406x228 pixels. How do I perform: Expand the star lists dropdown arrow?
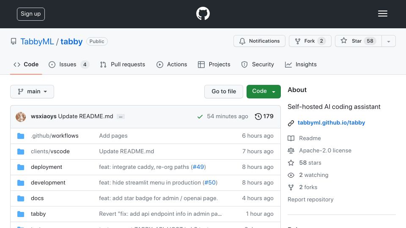(388, 41)
